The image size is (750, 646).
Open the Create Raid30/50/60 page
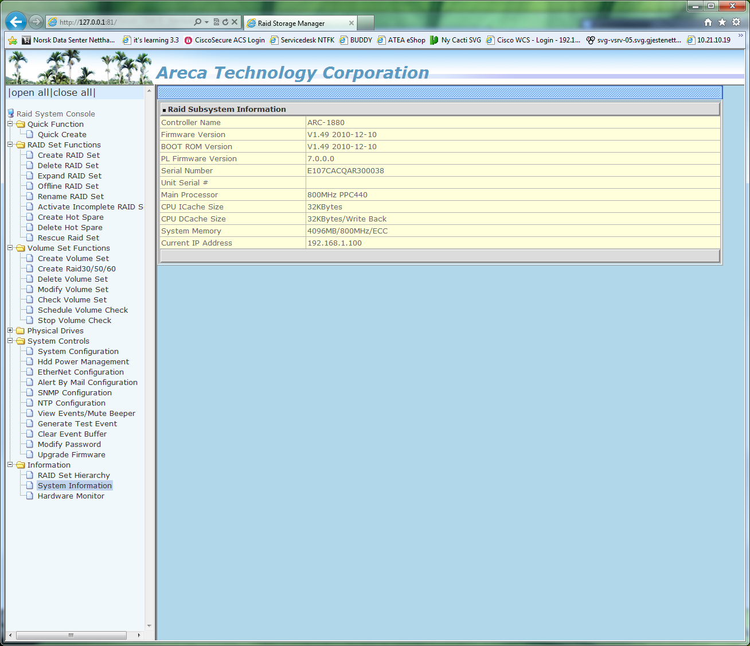tap(77, 268)
